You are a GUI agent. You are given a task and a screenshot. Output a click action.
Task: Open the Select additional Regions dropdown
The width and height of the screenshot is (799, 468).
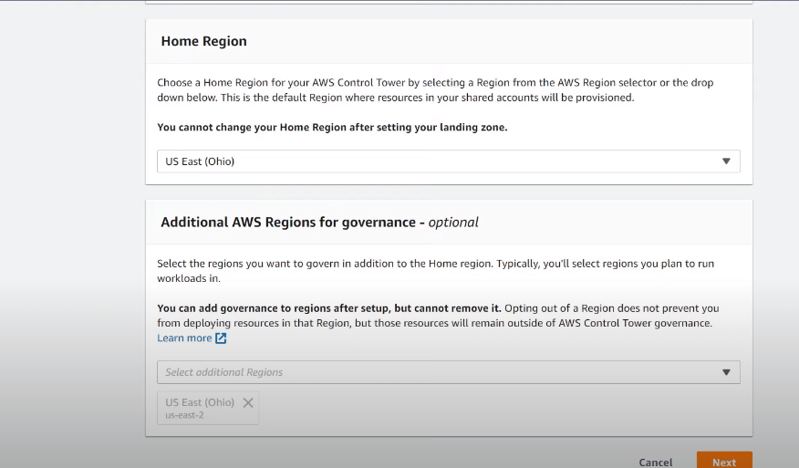tap(449, 372)
